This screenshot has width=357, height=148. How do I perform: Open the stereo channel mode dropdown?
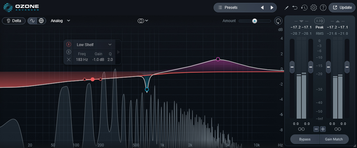click(x=143, y=21)
